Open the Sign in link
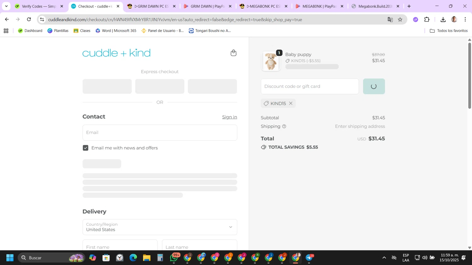Viewport: 472px width, 265px height. point(229,117)
